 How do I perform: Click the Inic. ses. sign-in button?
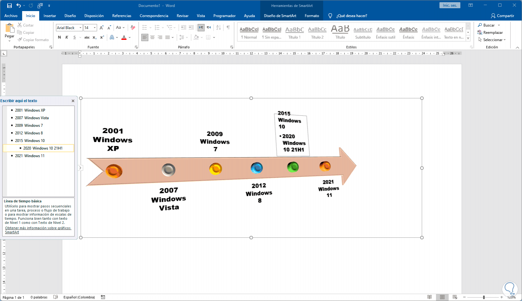450,5
